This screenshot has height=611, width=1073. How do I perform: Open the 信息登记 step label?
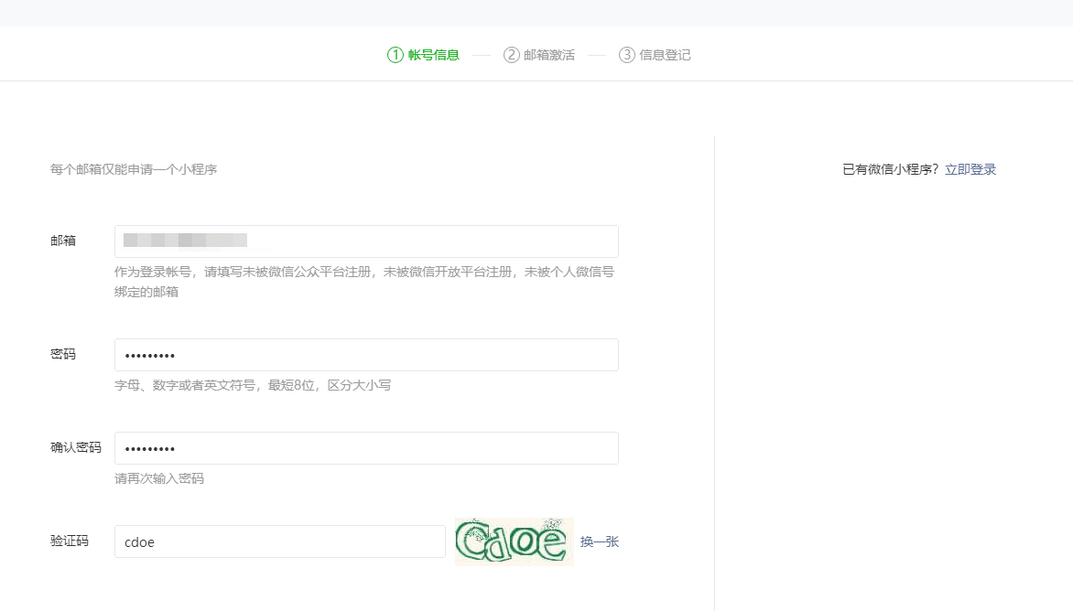point(665,55)
